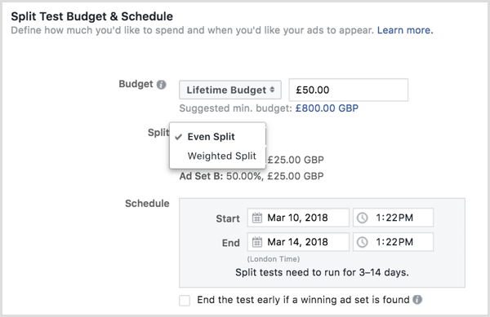Click the suggested £800.00 GBP budget link

point(327,108)
